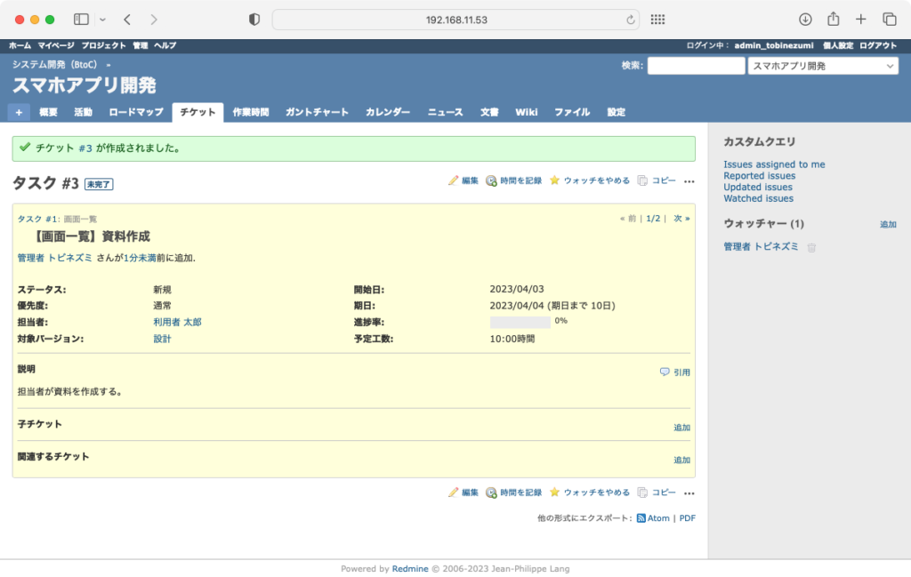Go forward with the browser forward arrow
911x577 pixels.
(153, 20)
